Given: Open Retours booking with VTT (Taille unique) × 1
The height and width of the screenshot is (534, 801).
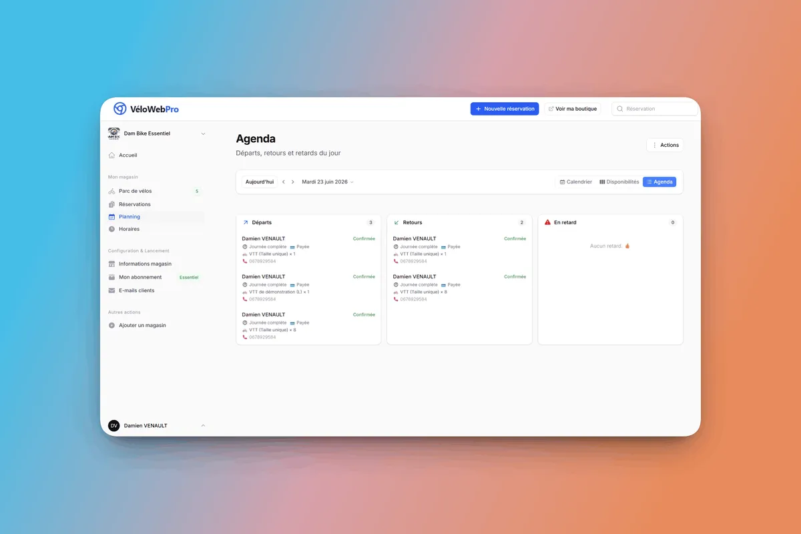Looking at the screenshot, I should point(459,250).
